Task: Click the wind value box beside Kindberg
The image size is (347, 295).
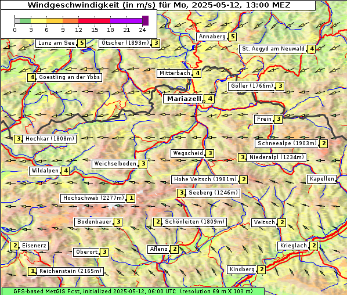Action: [x=261, y=269]
